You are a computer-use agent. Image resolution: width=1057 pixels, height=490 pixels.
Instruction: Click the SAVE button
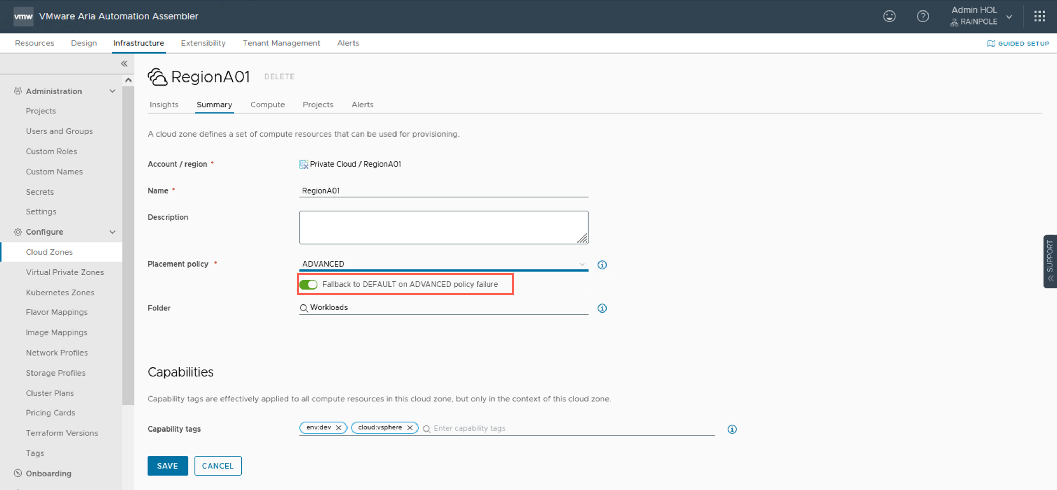click(167, 466)
